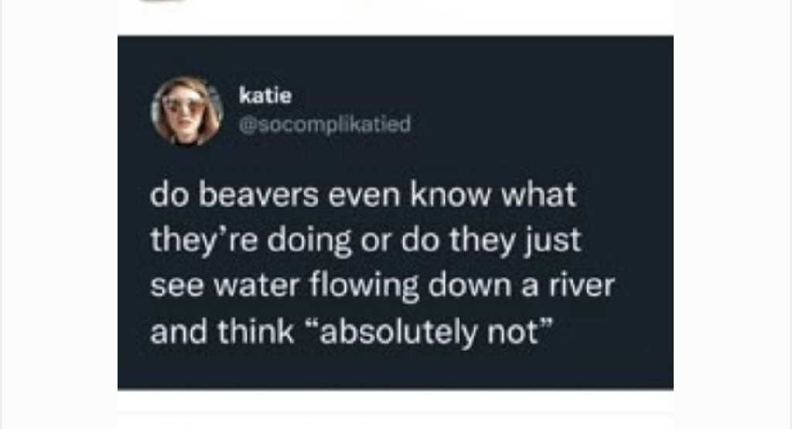Click the word "doing" in the tweet

(x=309, y=240)
